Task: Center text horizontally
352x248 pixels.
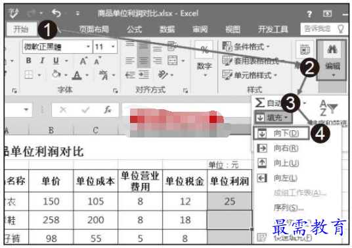Action: pos(144,61)
